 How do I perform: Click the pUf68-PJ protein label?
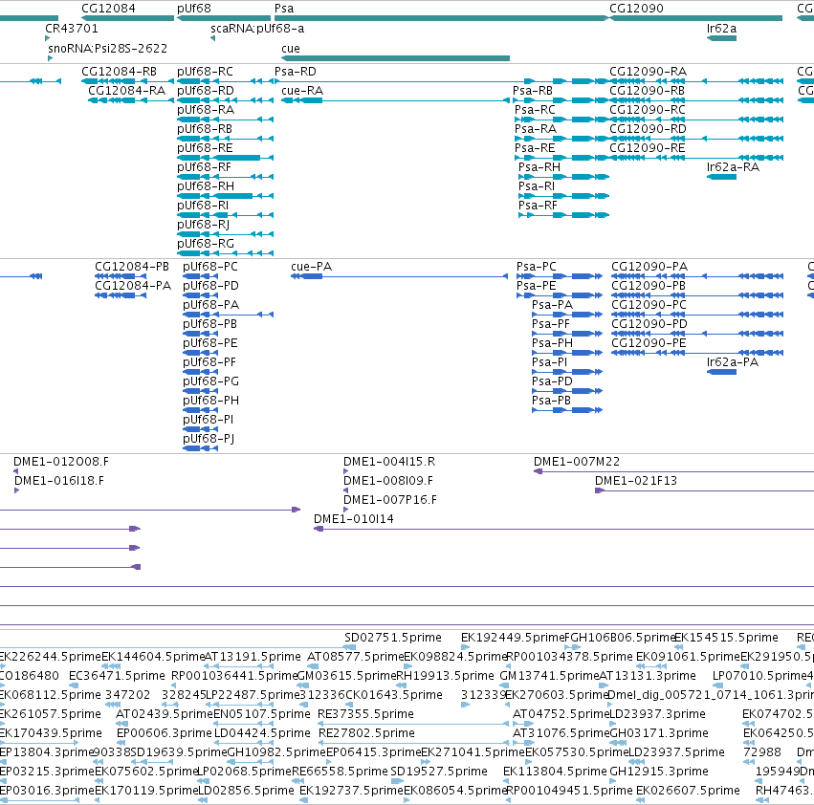point(209,439)
